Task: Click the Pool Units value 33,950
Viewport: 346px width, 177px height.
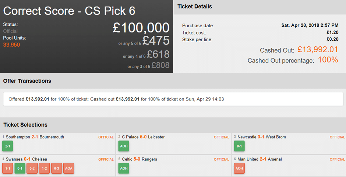Action: coord(11,45)
